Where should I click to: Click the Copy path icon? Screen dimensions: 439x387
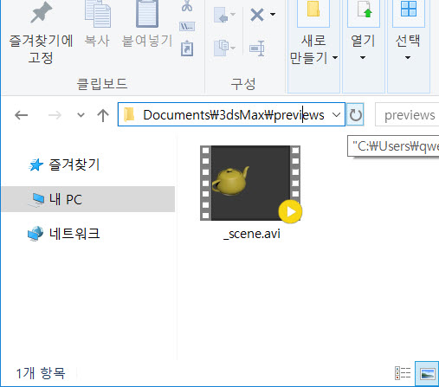coord(187,27)
